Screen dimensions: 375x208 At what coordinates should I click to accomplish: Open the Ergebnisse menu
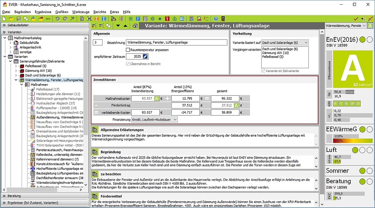pos(43,12)
